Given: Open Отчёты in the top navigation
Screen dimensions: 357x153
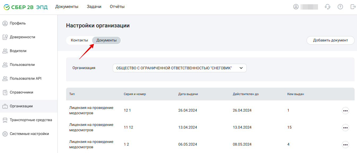Looking at the screenshot, I should [x=117, y=7].
